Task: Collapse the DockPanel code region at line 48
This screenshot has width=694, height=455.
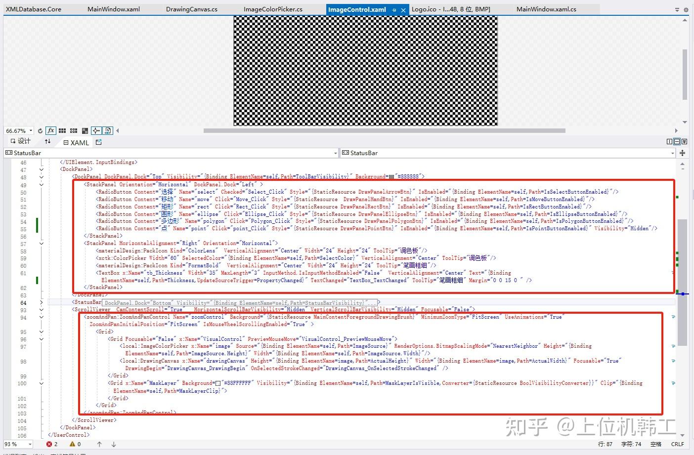Action: (x=42, y=176)
